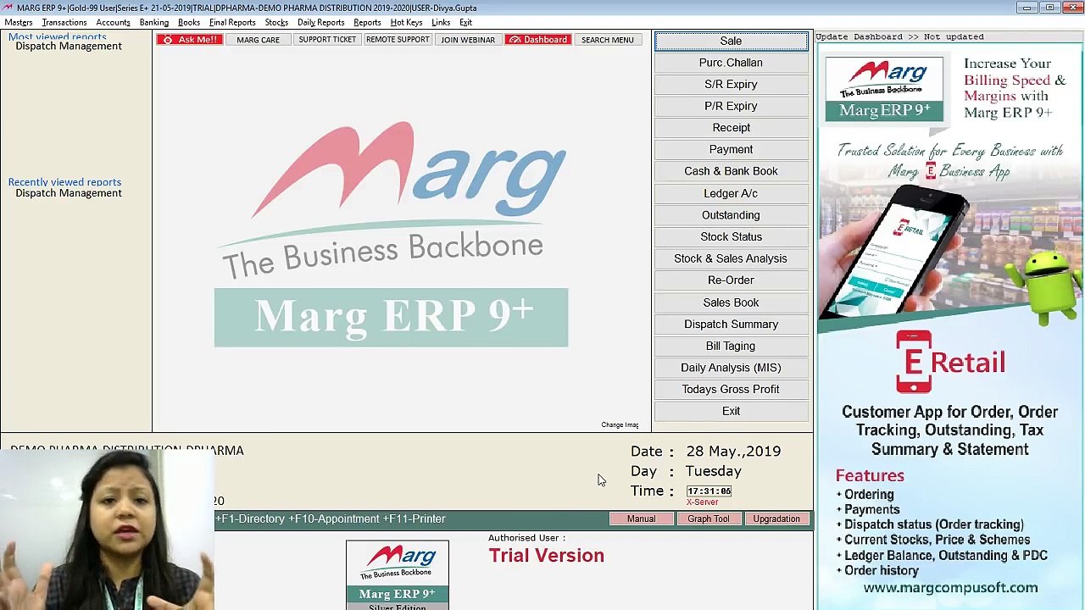The image size is (1085, 610).
Task: Open Ledger A/c
Action: [731, 193]
